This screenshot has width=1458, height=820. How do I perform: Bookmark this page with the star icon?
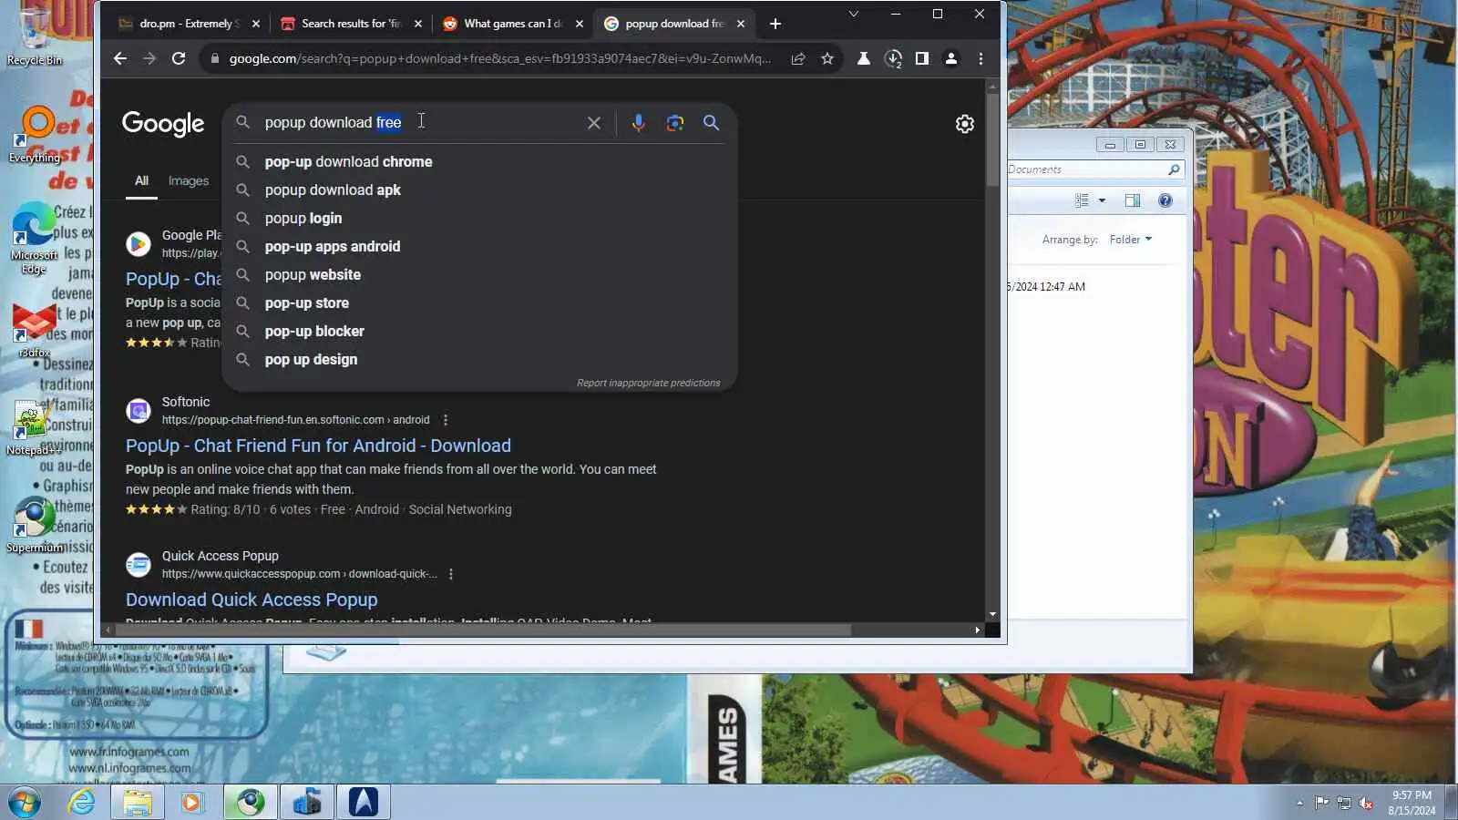tap(827, 58)
